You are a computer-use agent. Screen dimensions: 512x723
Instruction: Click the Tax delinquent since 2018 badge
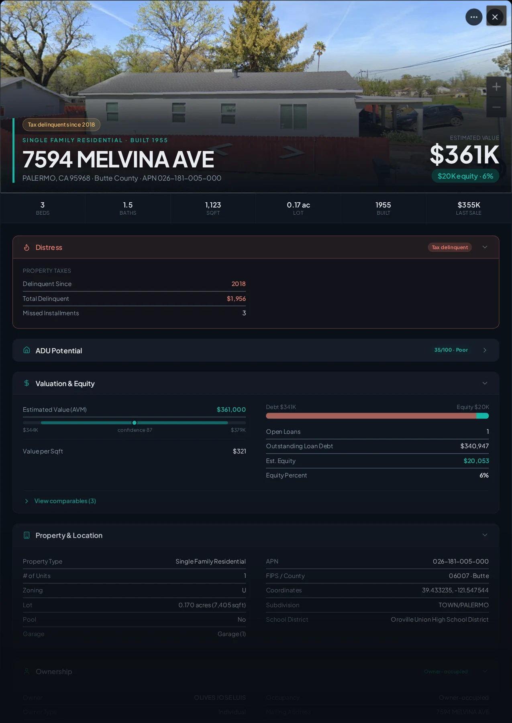click(x=61, y=125)
